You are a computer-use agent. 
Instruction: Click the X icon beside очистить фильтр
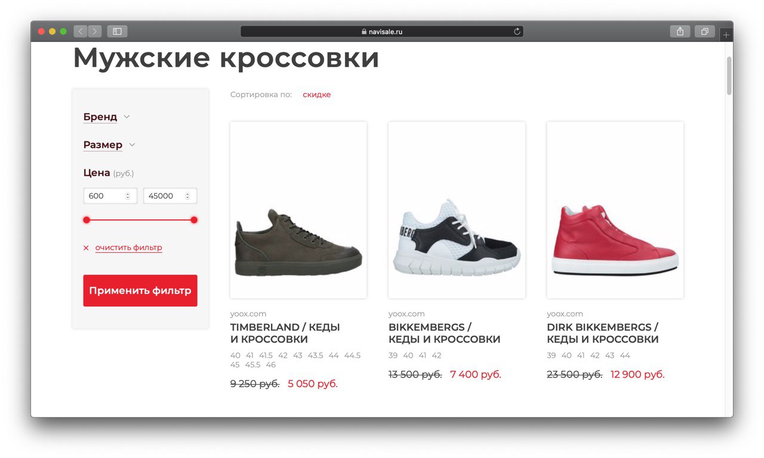(86, 248)
